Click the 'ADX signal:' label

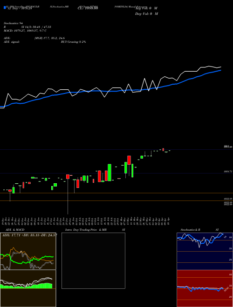tap(12, 42)
